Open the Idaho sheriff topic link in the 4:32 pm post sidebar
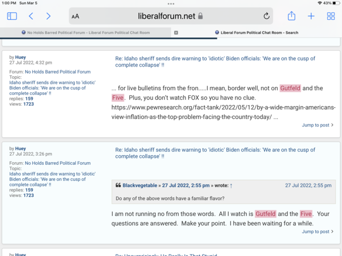The image size is (342, 256). pos(52,88)
